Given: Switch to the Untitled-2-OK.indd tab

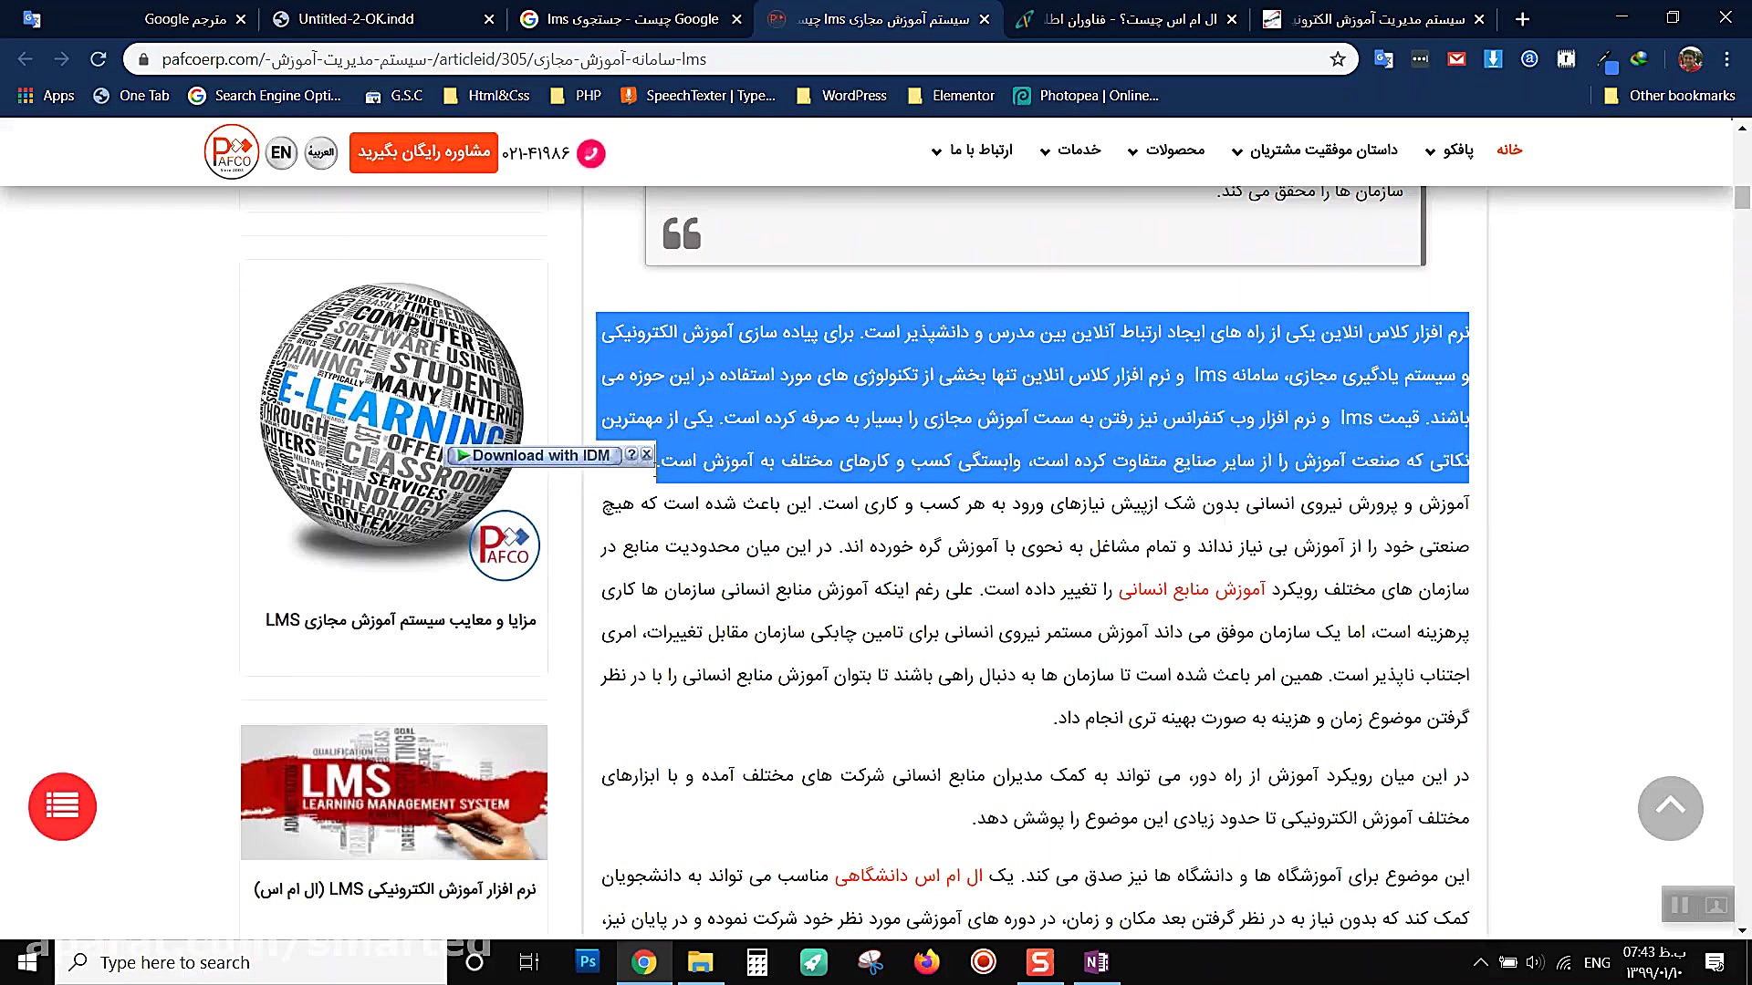Looking at the screenshot, I should point(354,18).
